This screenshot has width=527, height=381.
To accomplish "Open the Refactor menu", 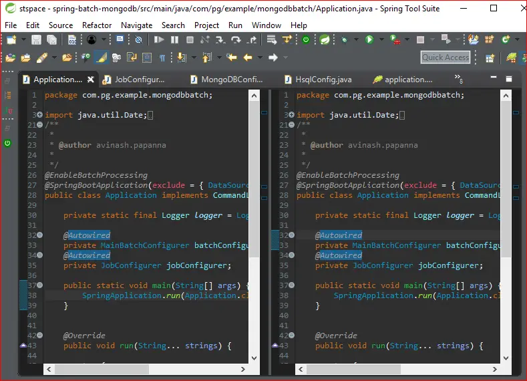I will [97, 25].
